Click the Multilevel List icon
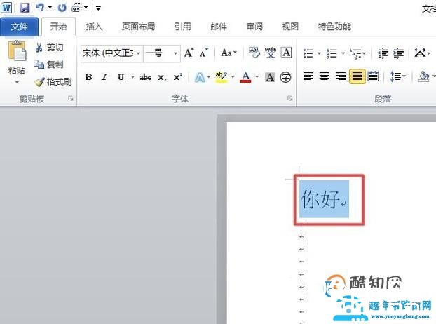 (356, 53)
